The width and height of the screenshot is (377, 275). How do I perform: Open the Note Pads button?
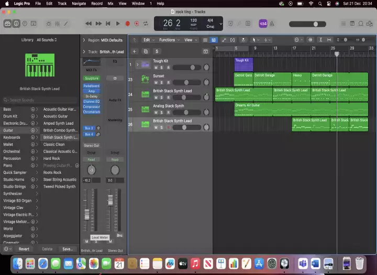tap(352, 24)
